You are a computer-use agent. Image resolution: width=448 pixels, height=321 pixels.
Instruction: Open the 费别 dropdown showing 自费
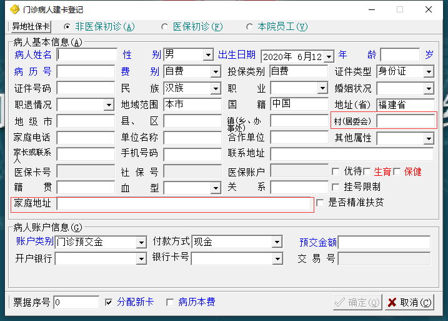click(216, 71)
